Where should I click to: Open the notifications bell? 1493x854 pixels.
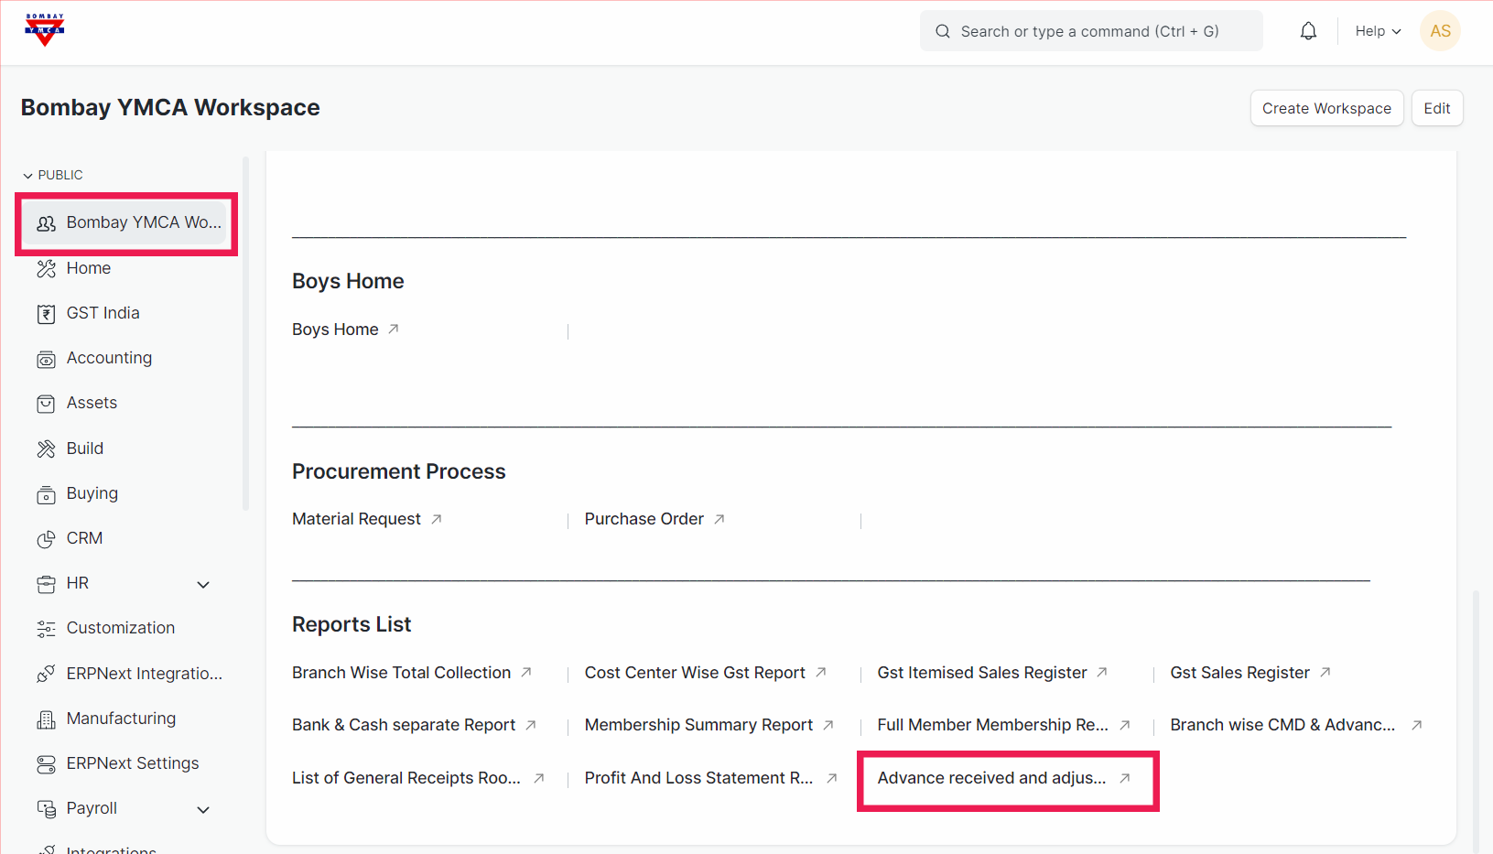point(1308,31)
